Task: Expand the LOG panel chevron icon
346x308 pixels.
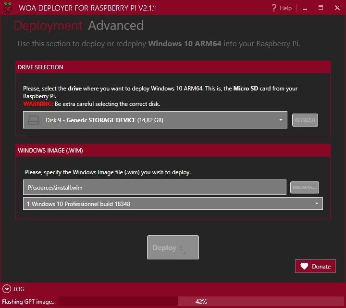Action: 7,289
